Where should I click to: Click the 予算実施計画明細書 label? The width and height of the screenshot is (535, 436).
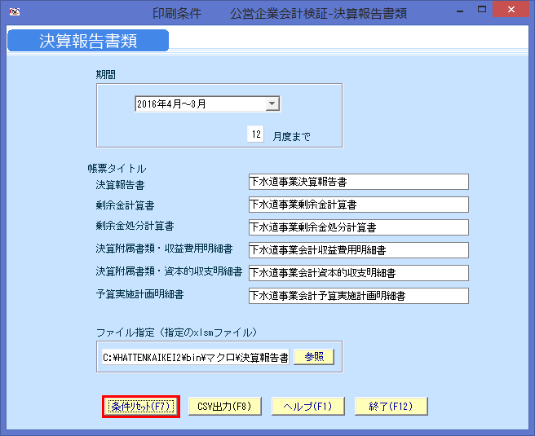click(140, 294)
